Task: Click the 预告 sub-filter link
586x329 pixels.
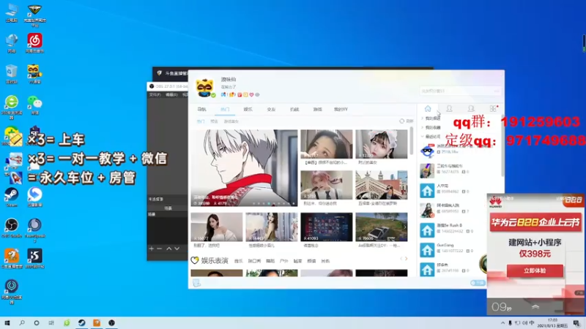Action: point(214,121)
